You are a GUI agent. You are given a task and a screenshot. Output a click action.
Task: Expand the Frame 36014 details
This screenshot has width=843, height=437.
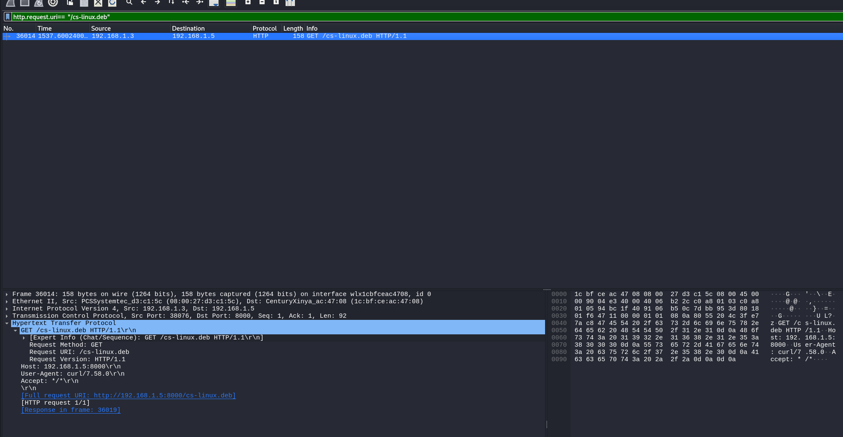click(x=7, y=294)
